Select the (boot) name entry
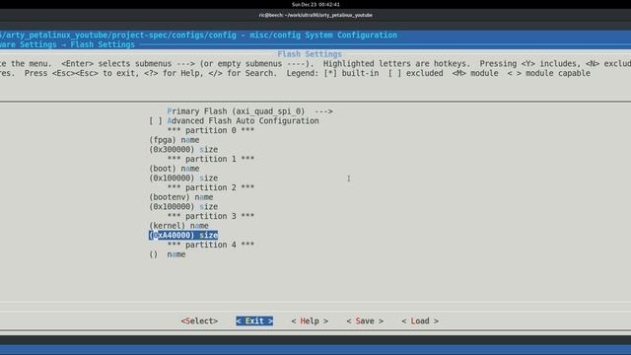631x355 pixels. click(x=175, y=169)
